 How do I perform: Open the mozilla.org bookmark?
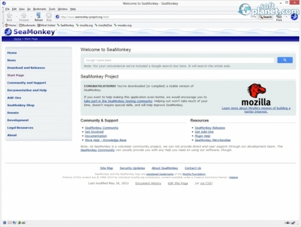pyautogui.click(x=84, y=25)
